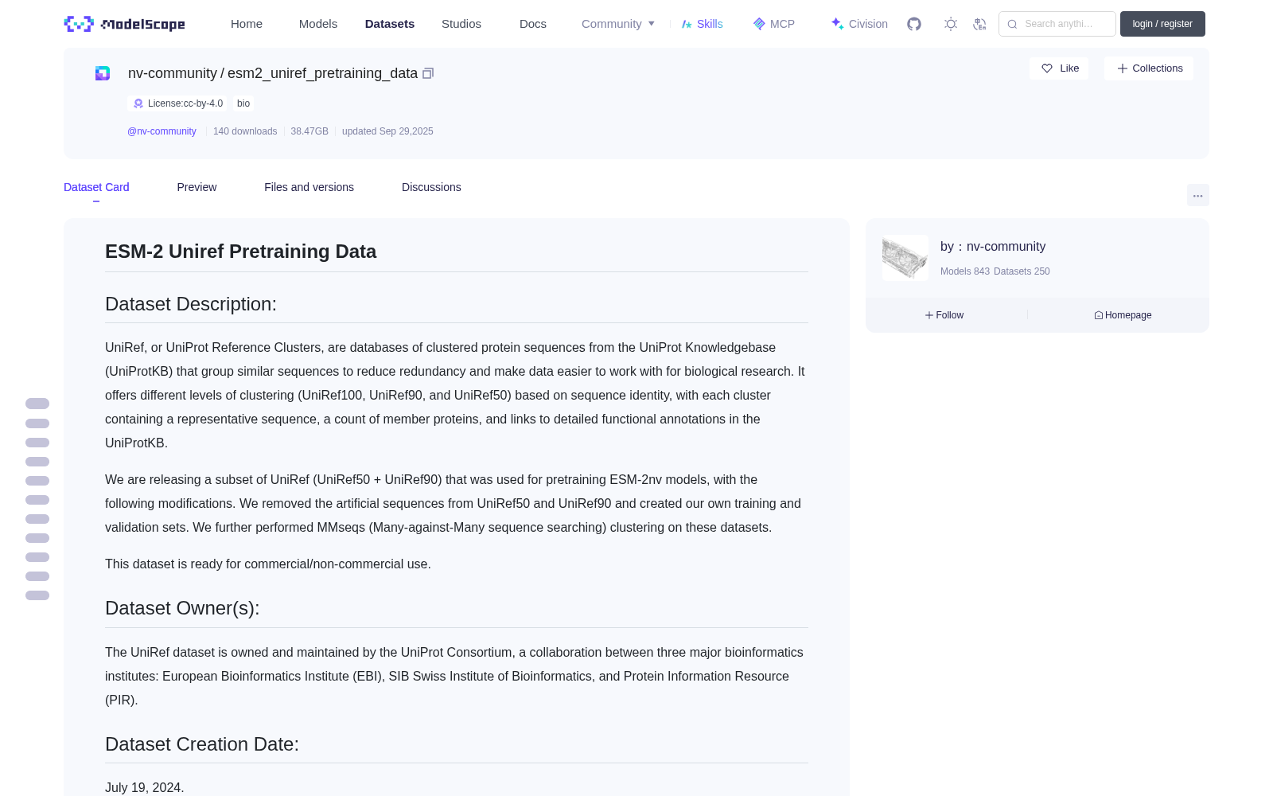Open the GitHub icon link
This screenshot has height=796, width=1273.
tap(914, 24)
